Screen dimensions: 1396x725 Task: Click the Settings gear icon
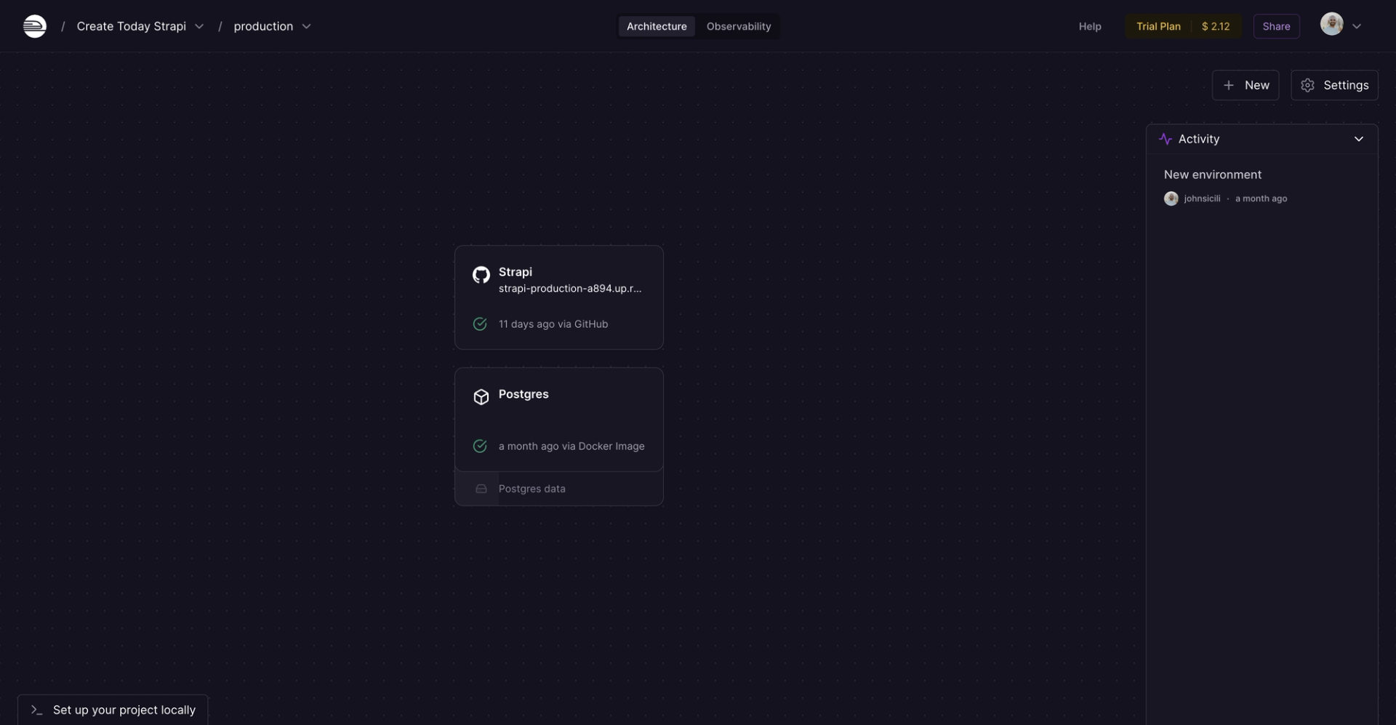pyautogui.click(x=1307, y=85)
